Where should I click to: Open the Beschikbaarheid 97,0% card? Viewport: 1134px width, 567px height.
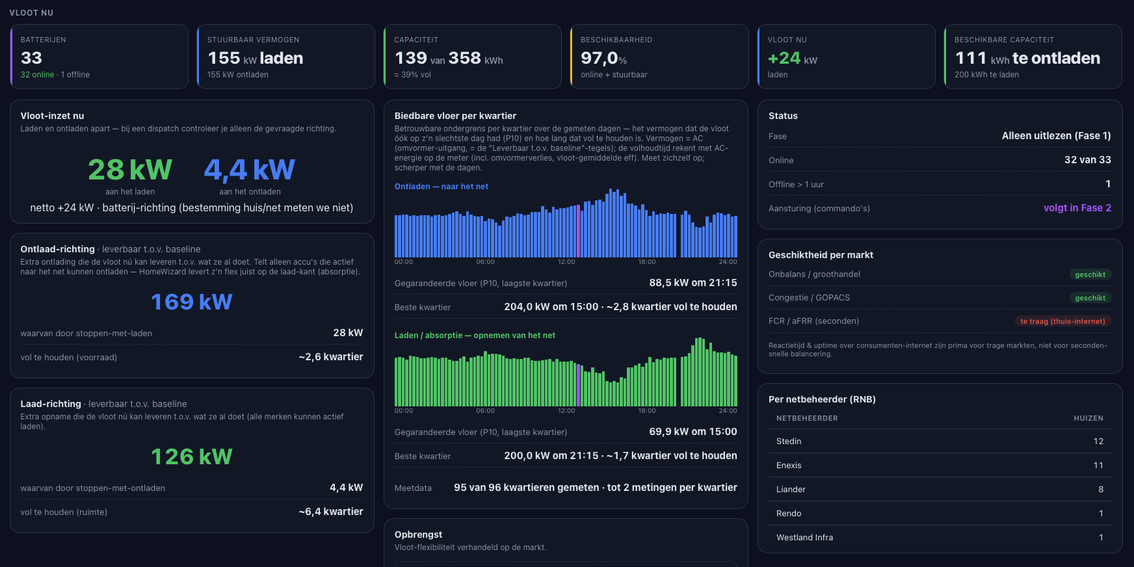tap(659, 57)
